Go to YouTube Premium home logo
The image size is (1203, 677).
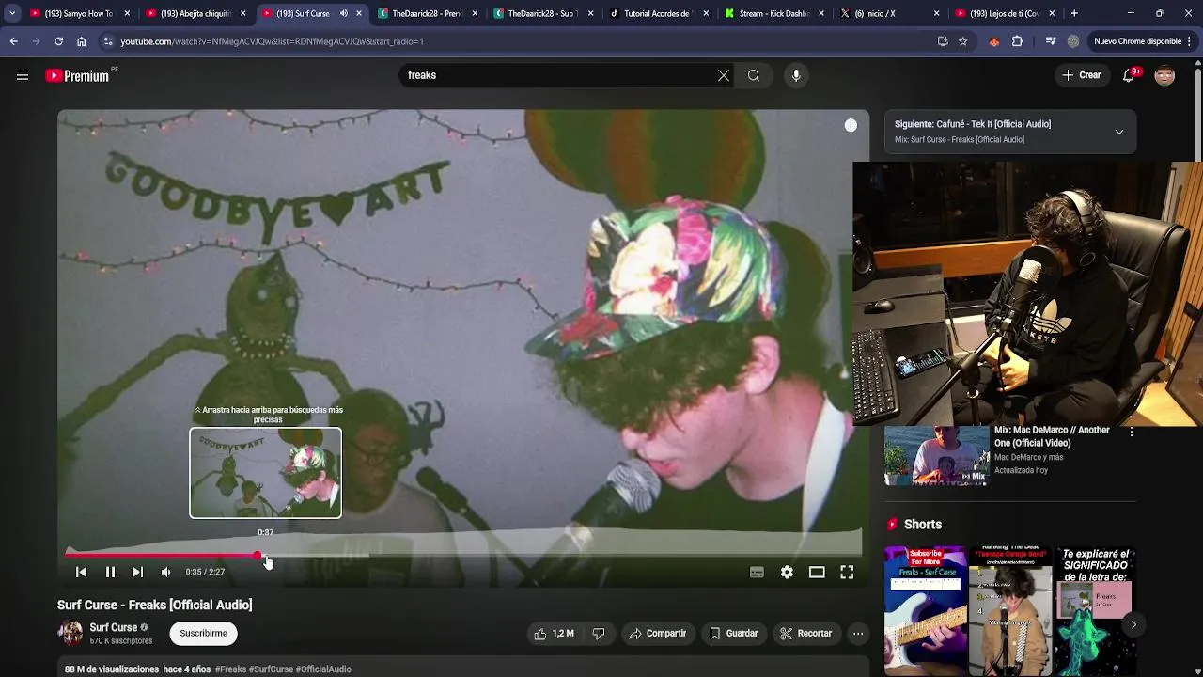(78, 75)
